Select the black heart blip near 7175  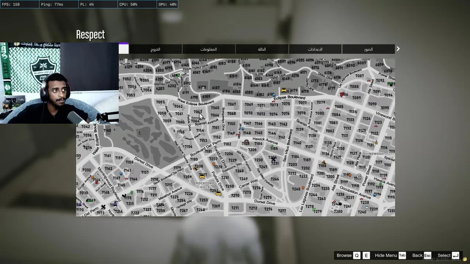(x=124, y=196)
